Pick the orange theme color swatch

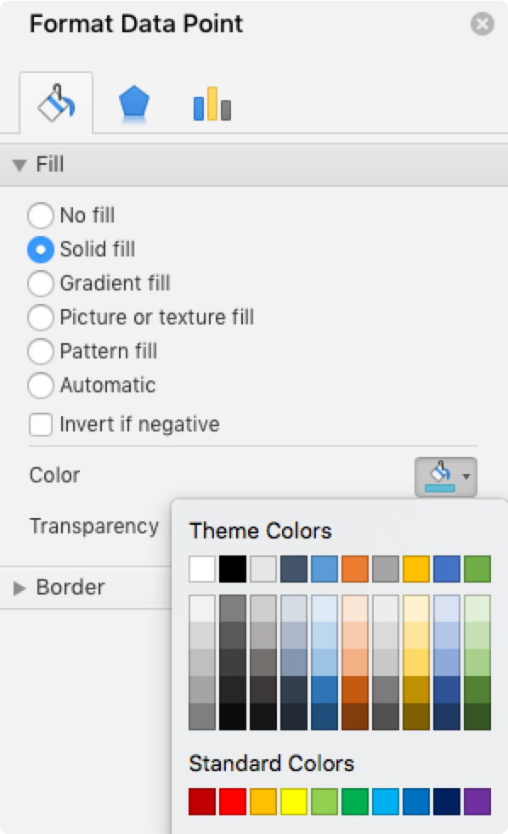tap(355, 569)
